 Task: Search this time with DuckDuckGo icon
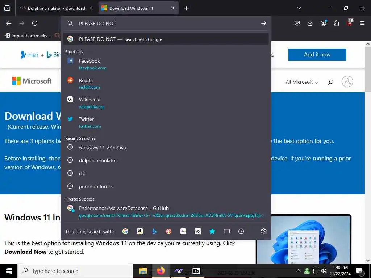(169, 231)
